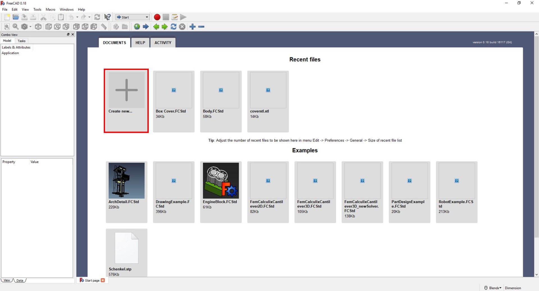Select the View property tab
This screenshot has width=539, height=291.
click(7, 280)
